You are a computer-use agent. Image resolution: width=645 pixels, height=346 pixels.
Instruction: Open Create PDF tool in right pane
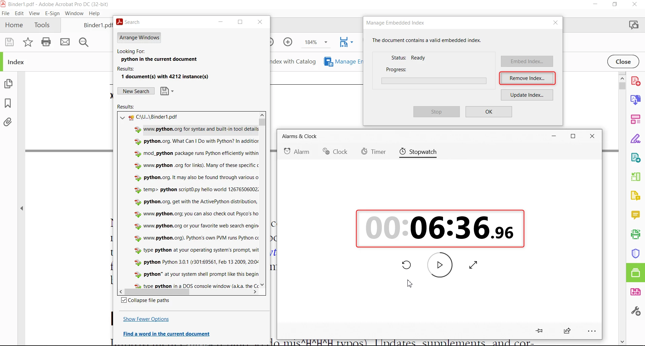[636, 81]
